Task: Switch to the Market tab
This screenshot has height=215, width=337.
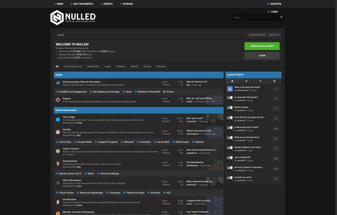Action: tap(134, 67)
